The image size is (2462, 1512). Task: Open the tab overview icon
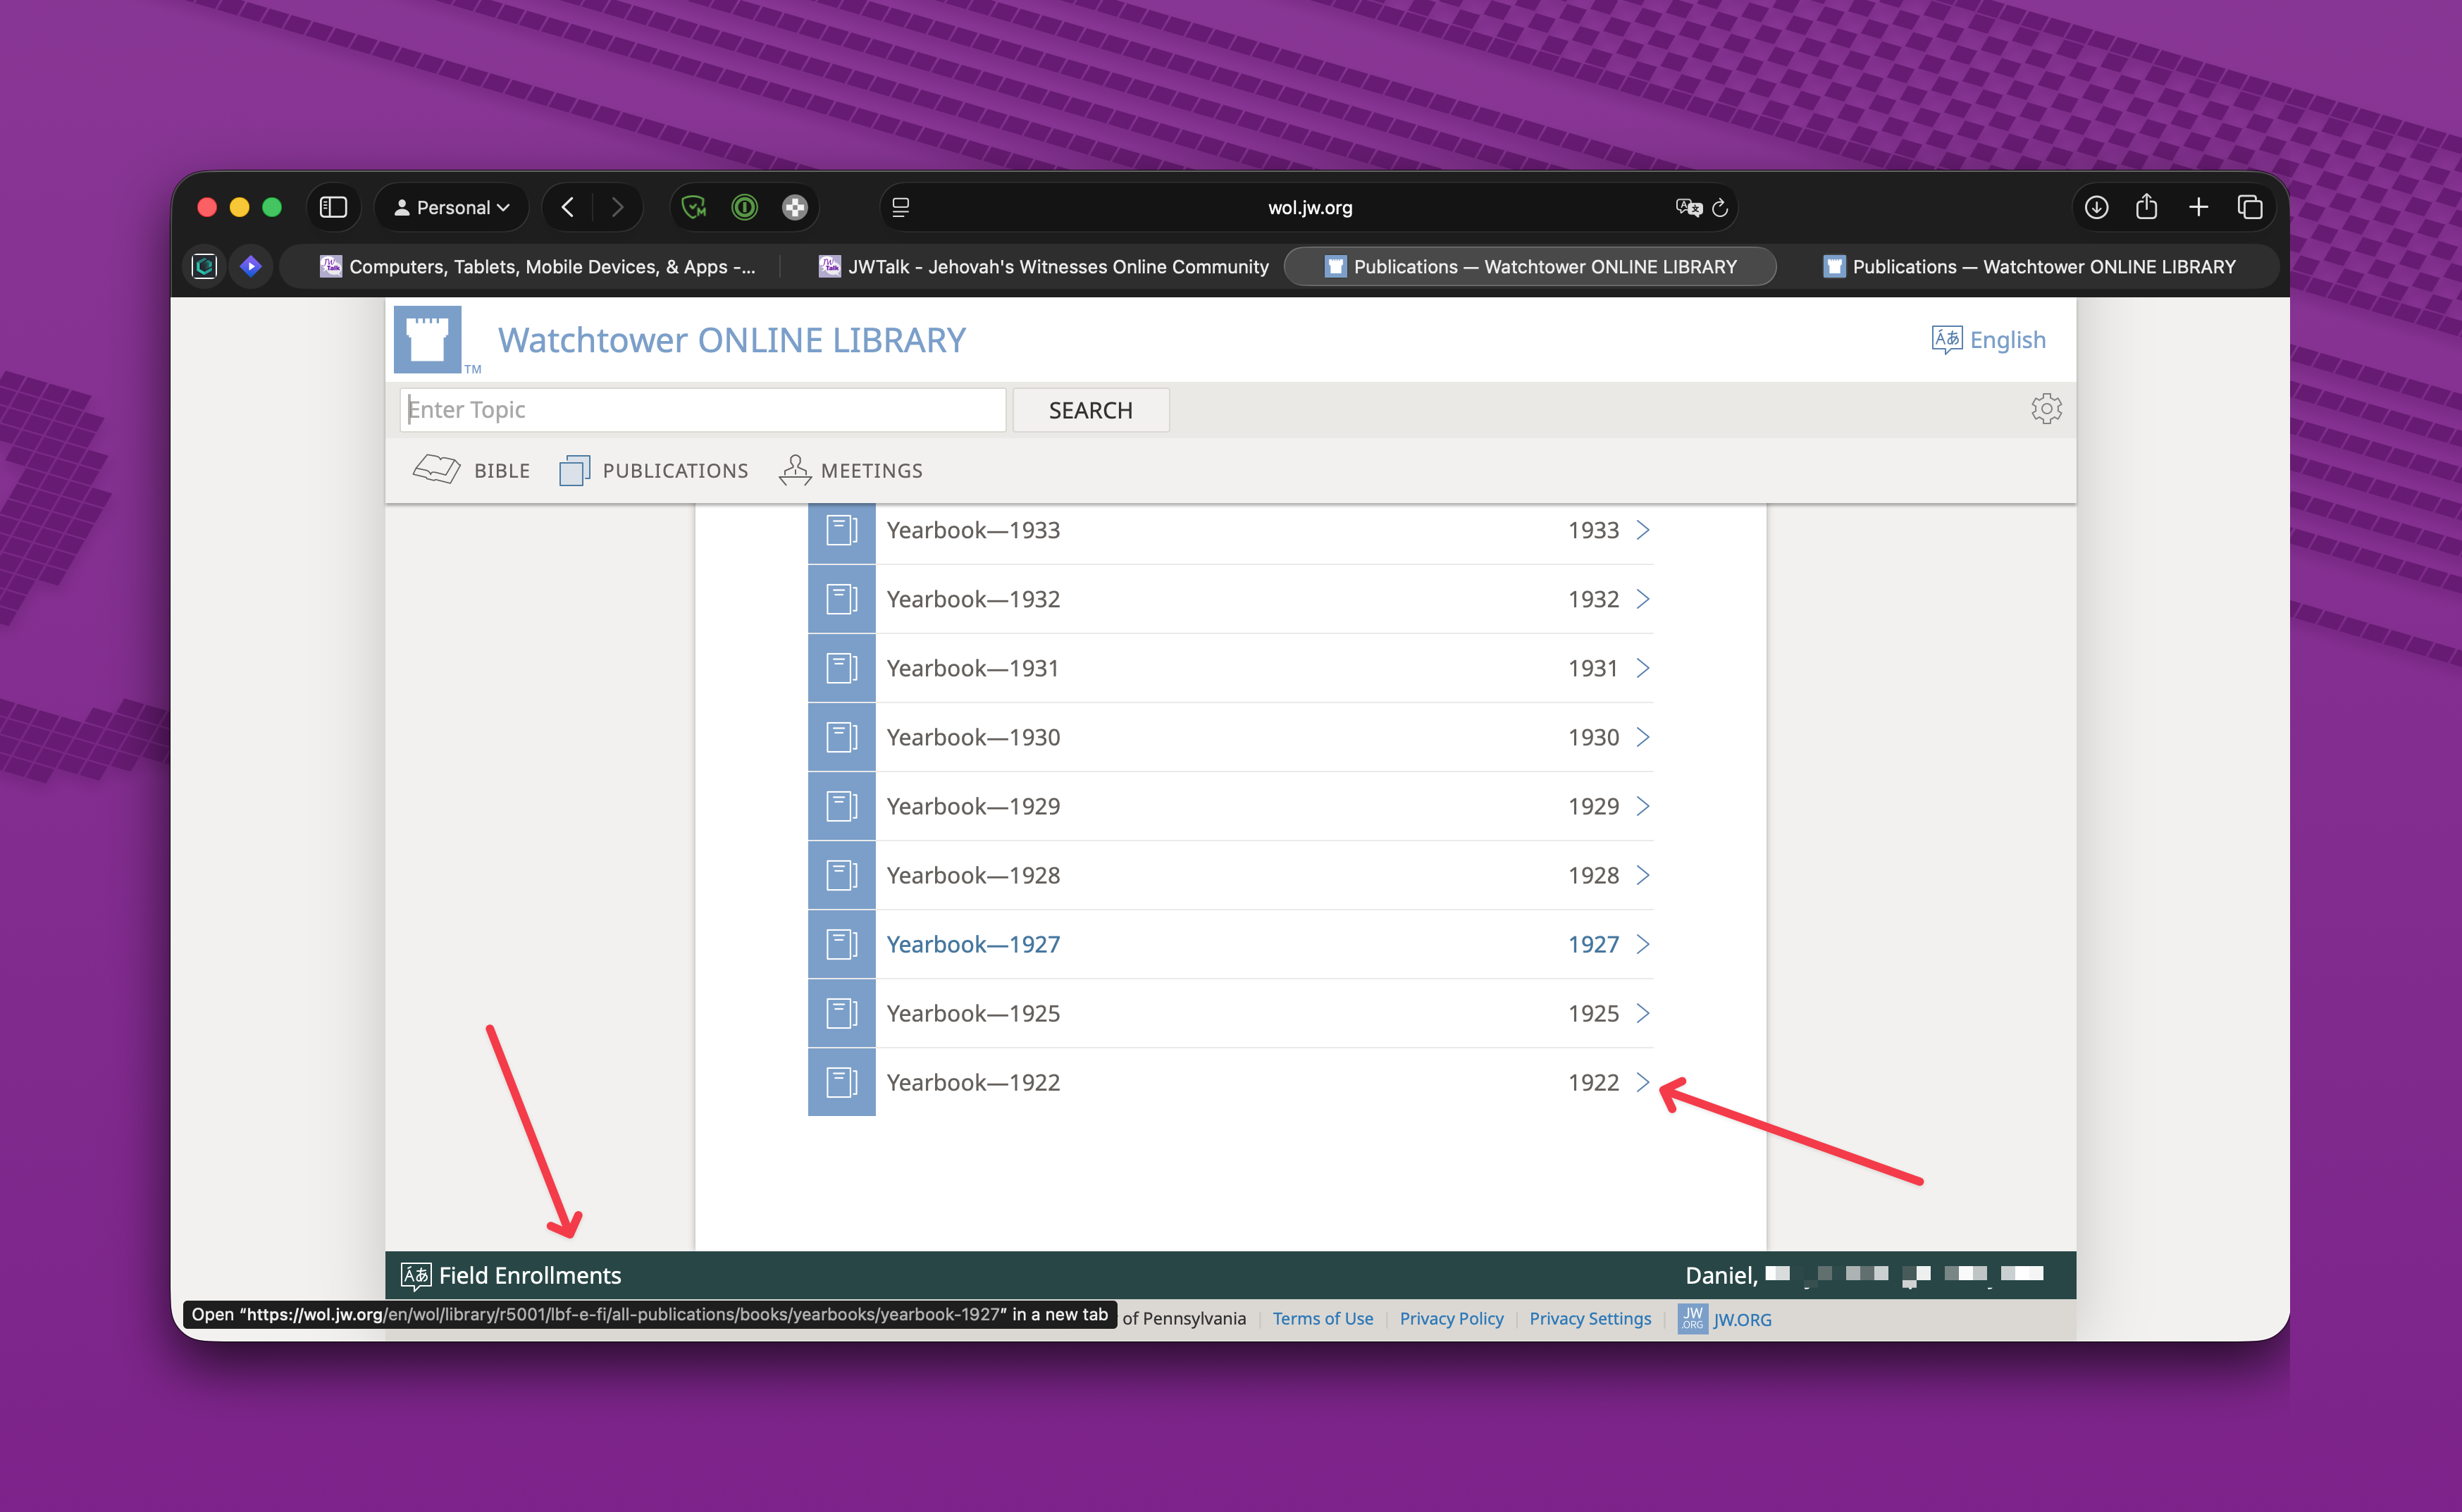2249,207
